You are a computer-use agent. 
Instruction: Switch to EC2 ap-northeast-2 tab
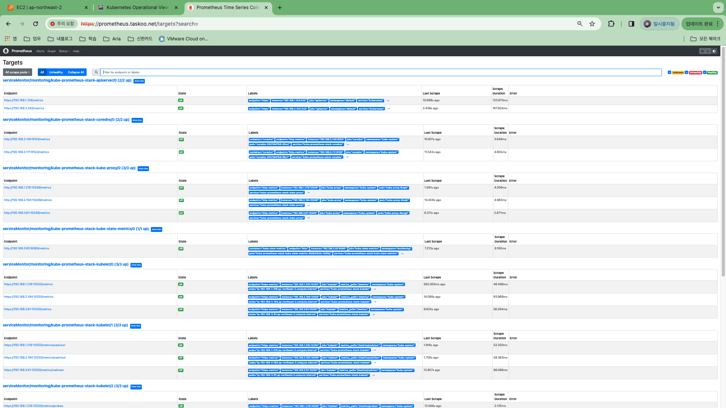coord(47,8)
